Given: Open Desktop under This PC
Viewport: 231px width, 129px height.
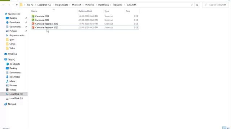Looking at the screenshot, I should (13, 68).
